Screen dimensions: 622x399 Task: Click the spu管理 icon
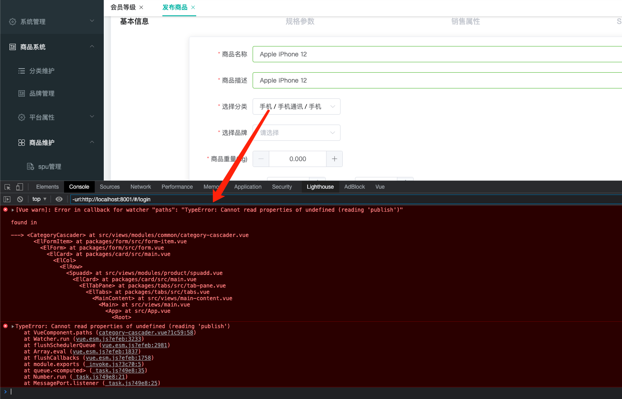tap(31, 167)
